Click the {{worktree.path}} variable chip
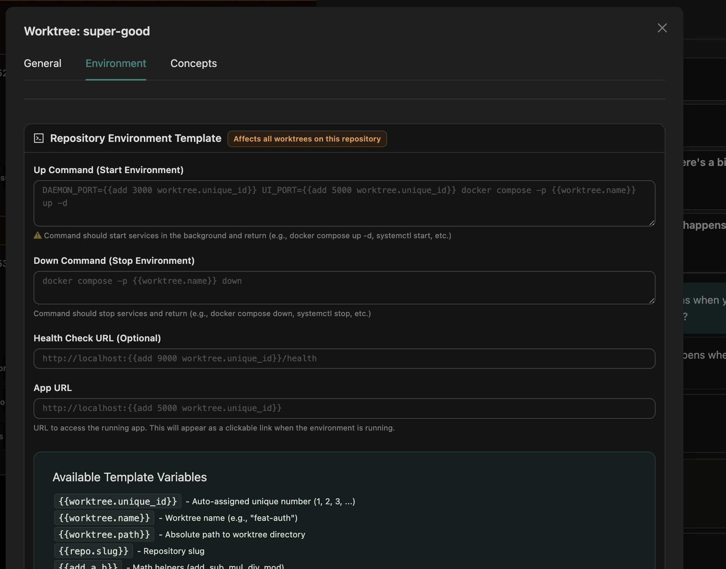Image resolution: width=726 pixels, height=569 pixels. 104,534
